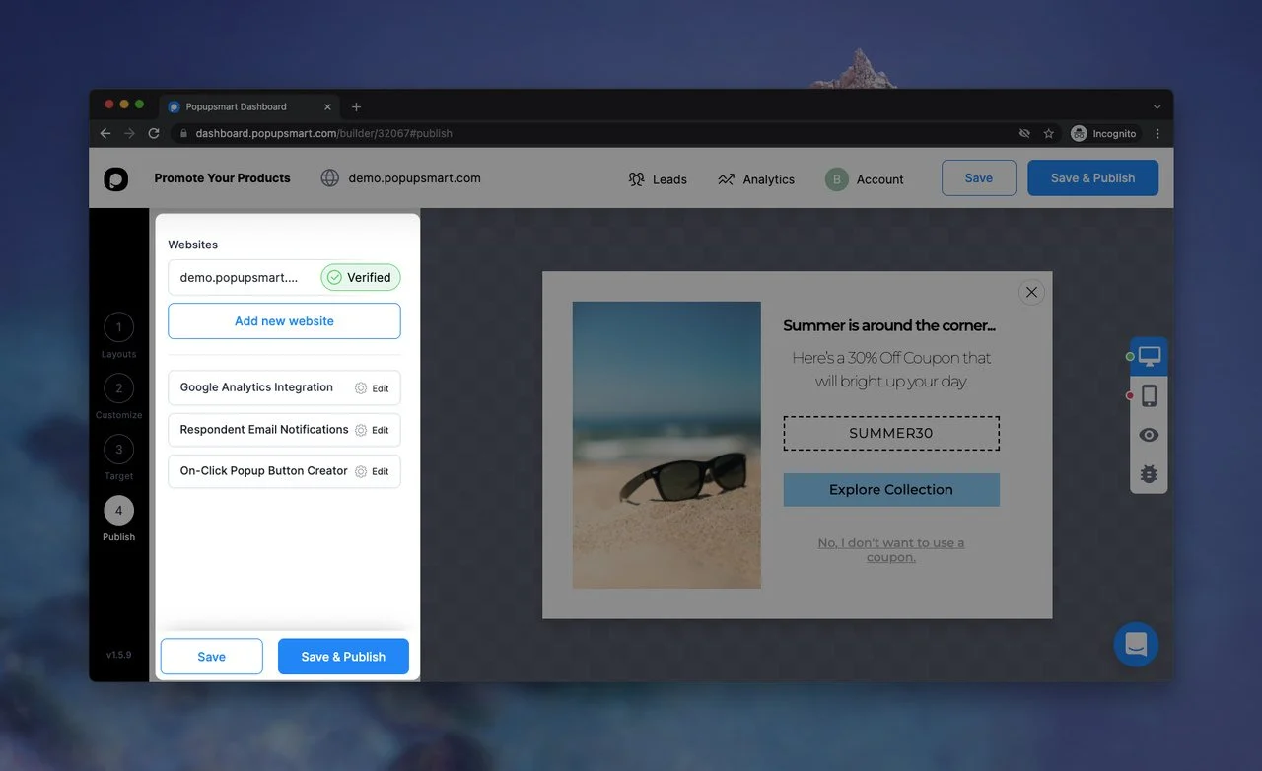Viewport: 1262px width, 771px height.
Task: Click Add new website button
Action: click(284, 321)
